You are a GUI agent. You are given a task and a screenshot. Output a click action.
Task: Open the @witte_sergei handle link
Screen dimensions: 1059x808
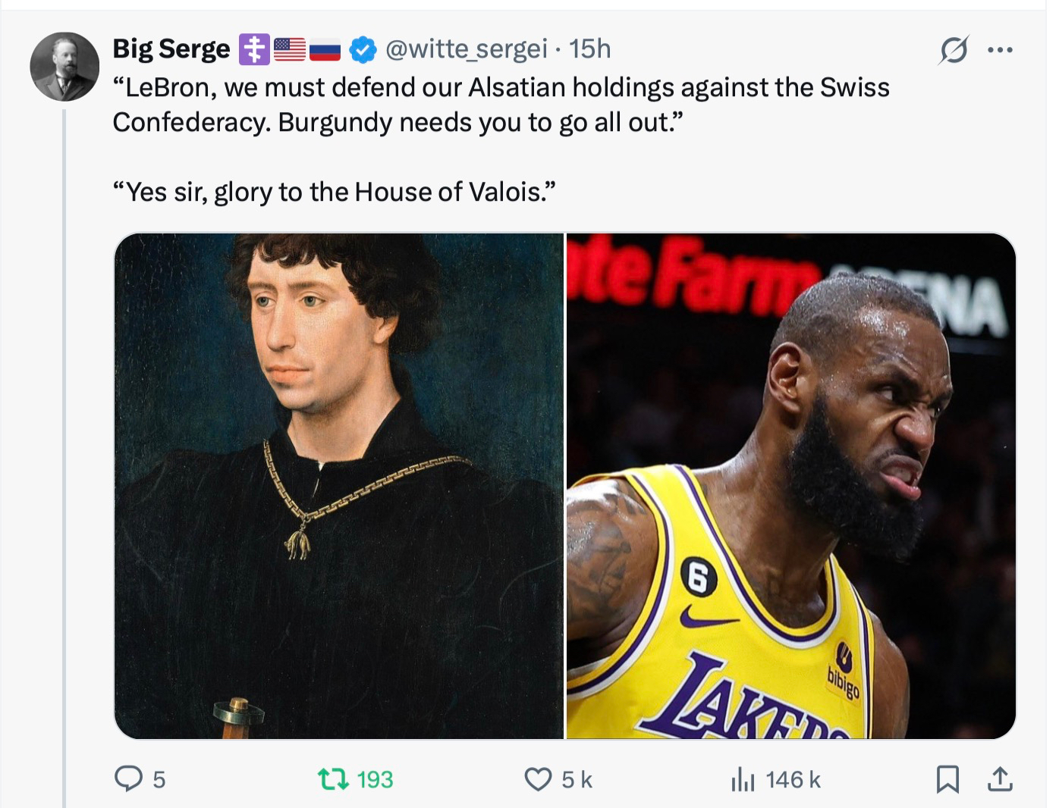tap(466, 49)
